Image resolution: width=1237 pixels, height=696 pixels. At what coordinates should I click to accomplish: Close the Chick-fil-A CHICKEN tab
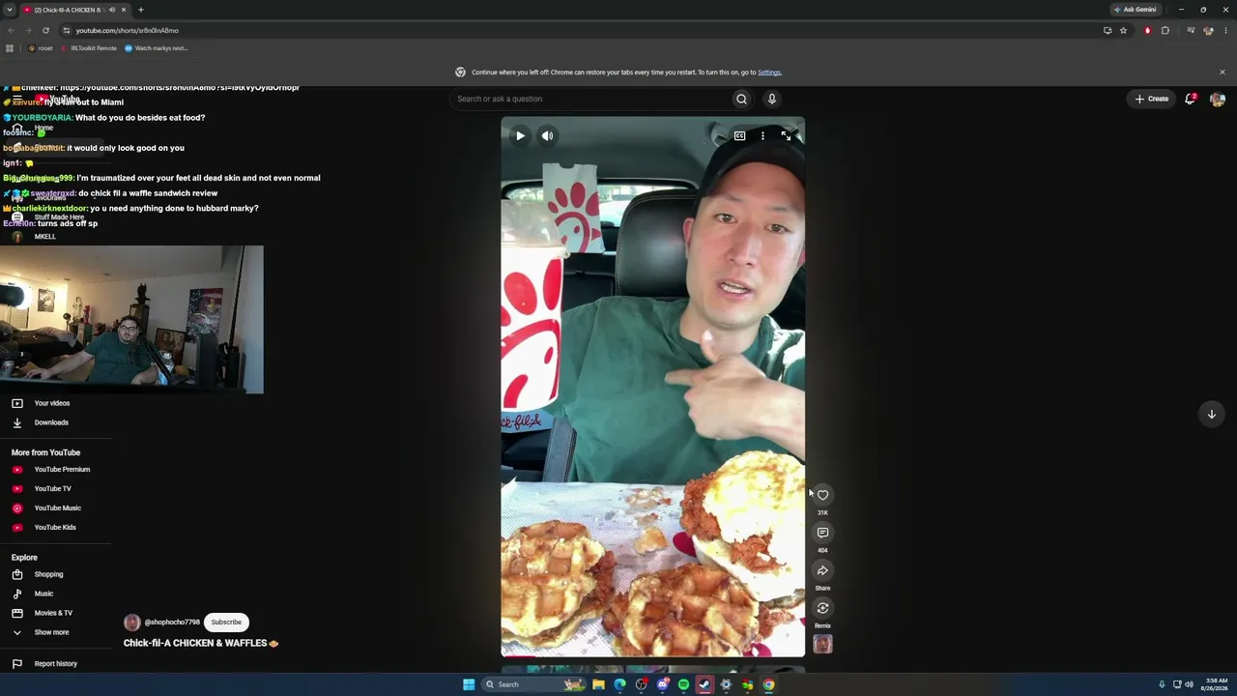point(124,10)
